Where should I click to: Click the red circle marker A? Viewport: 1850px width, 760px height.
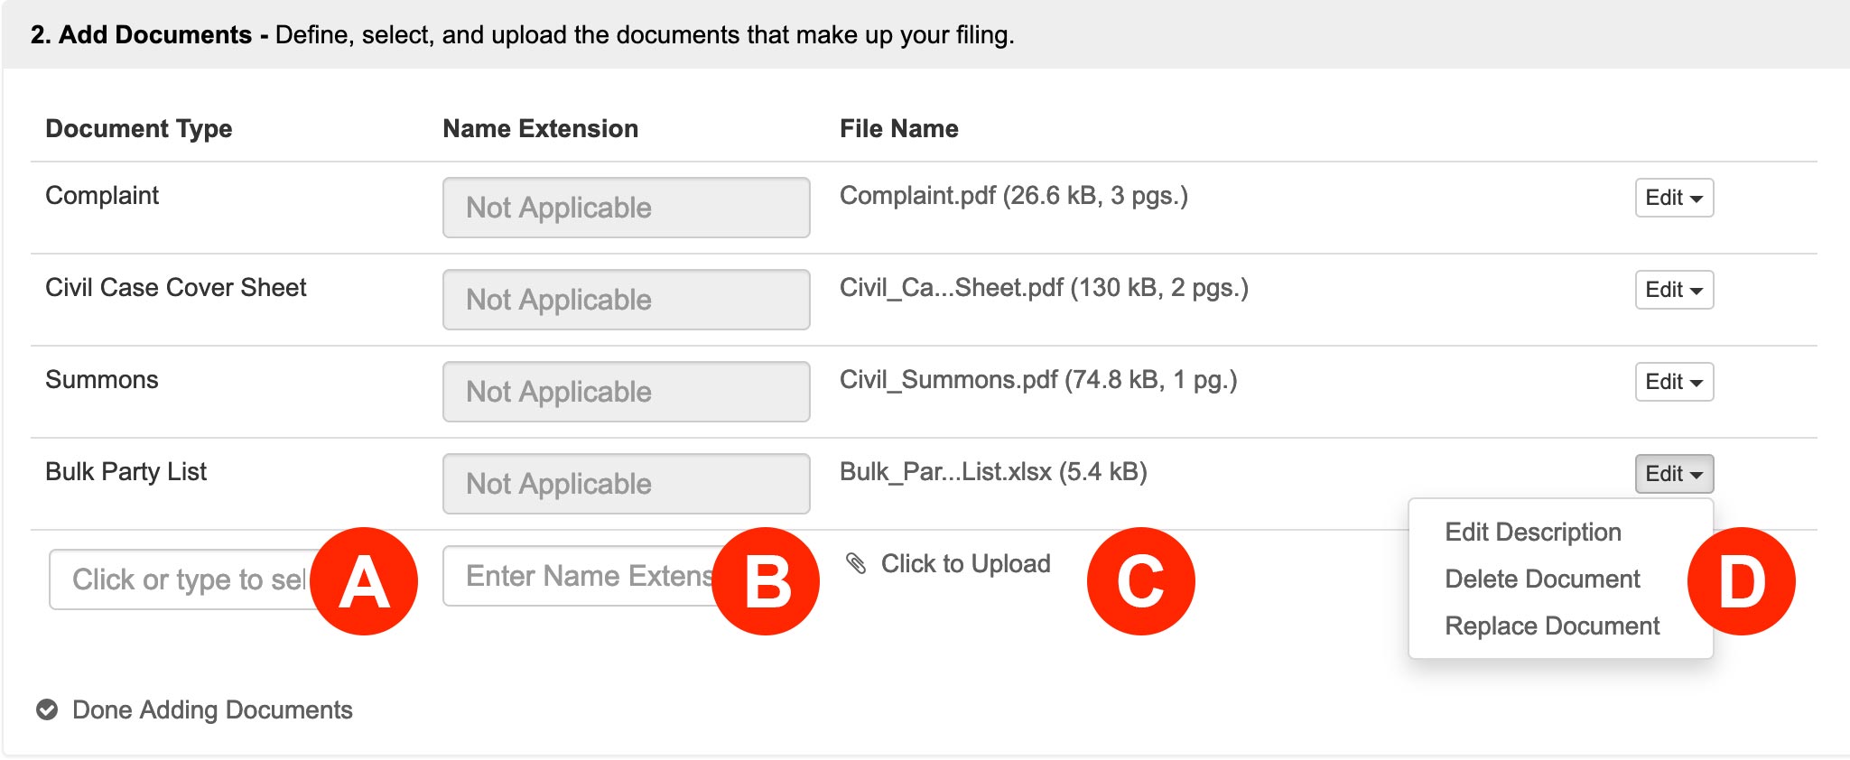coord(364,581)
